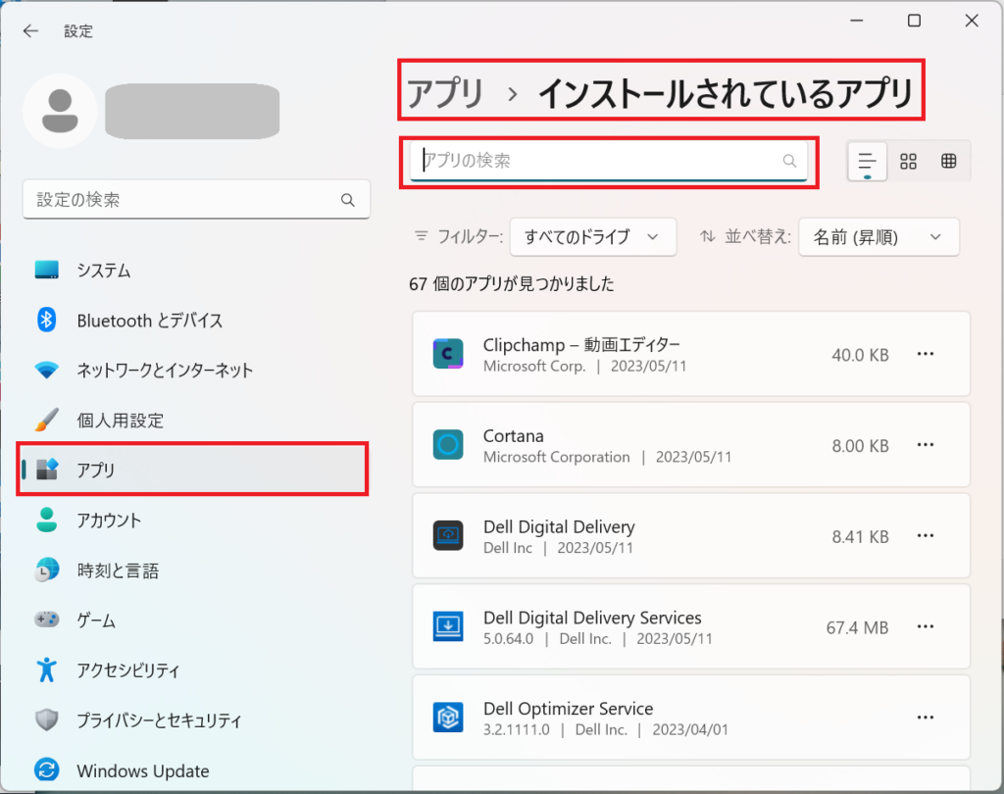Screen dimensions: 1004x794
Task: Click the システム monitor icon
Action: [x=47, y=270]
